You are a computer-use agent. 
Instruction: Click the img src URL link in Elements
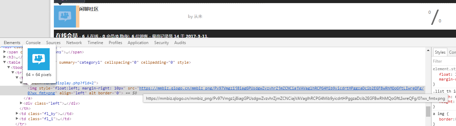[281, 88]
